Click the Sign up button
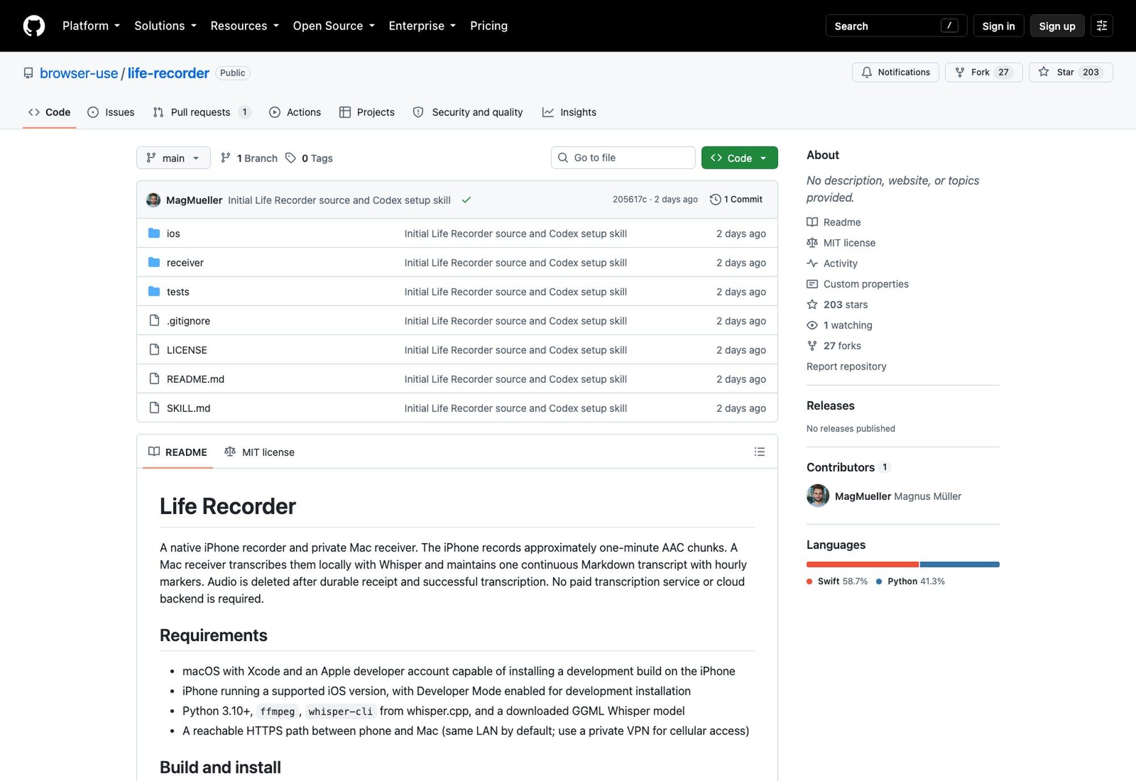This screenshot has width=1136, height=781. 1057,26
